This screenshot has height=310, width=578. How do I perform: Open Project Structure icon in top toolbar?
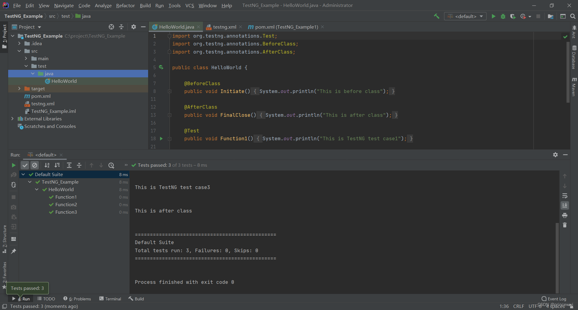(551, 16)
